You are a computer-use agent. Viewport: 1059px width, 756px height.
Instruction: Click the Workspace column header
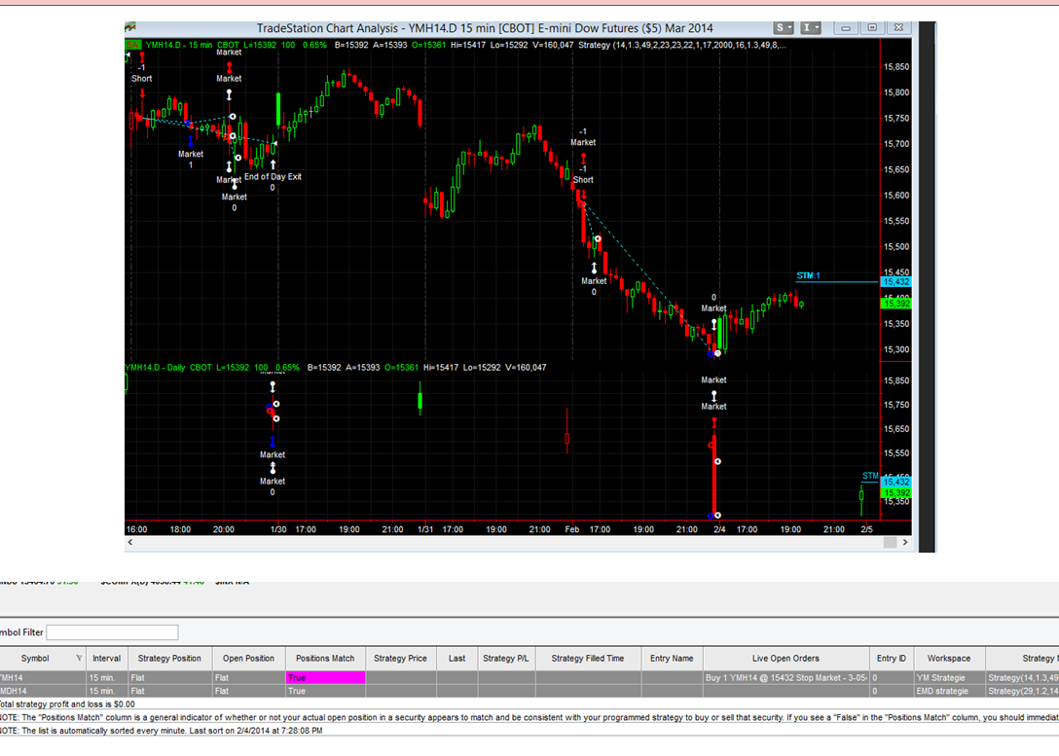949,659
